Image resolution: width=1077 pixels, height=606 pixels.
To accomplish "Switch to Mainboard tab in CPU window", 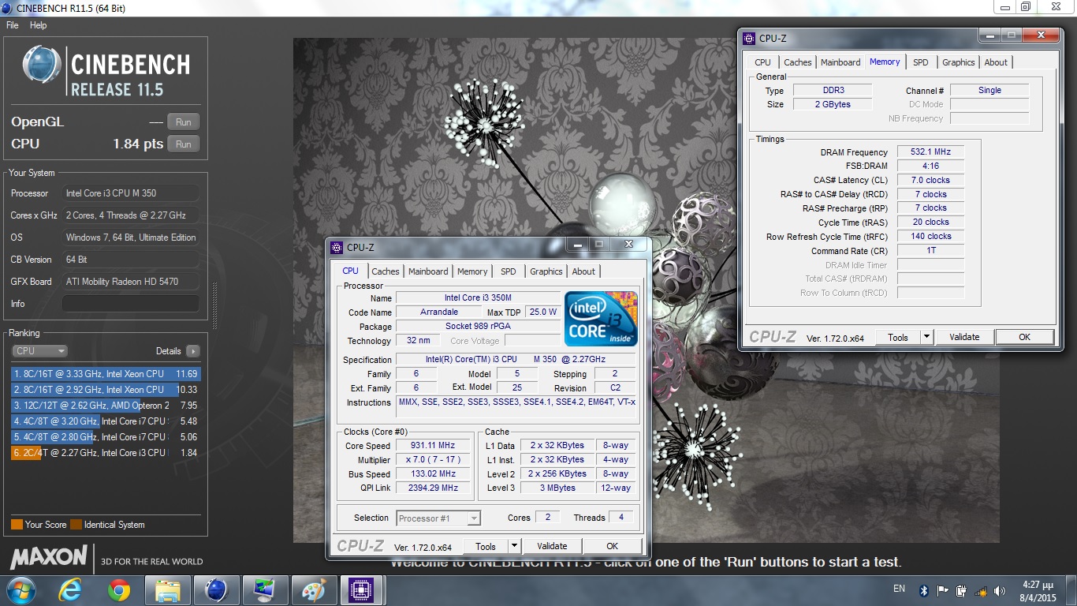I will click(x=428, y=271).
